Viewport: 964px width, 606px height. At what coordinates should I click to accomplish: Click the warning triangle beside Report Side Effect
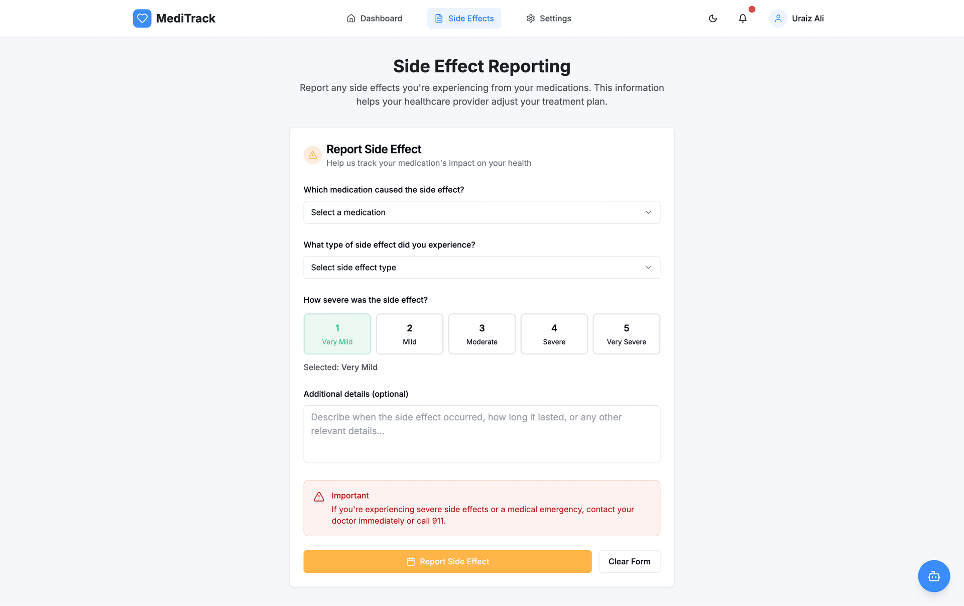[312, 155]
